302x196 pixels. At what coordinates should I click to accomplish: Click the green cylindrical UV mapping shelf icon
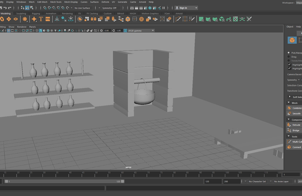point(208,19)
